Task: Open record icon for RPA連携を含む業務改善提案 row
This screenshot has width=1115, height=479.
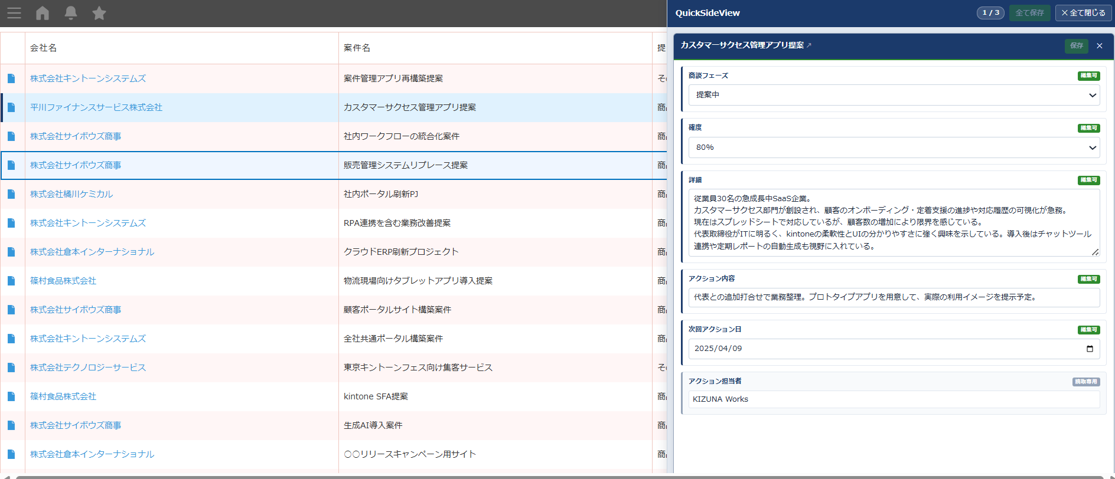Action: coord(11,223)
